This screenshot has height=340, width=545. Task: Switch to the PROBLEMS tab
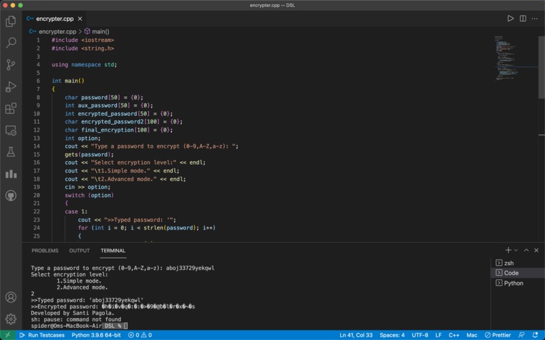[45, 250]
